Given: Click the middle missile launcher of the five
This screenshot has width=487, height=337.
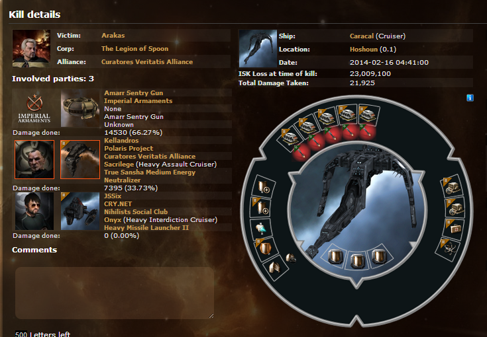Looking at the screenshot, I should pos(326,118).
